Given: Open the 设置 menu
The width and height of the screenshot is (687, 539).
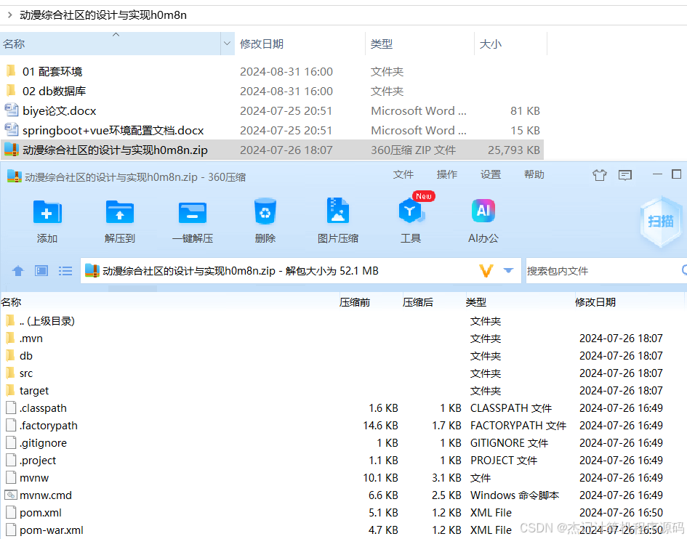Looking at the screenshot, I should point(491,174).
